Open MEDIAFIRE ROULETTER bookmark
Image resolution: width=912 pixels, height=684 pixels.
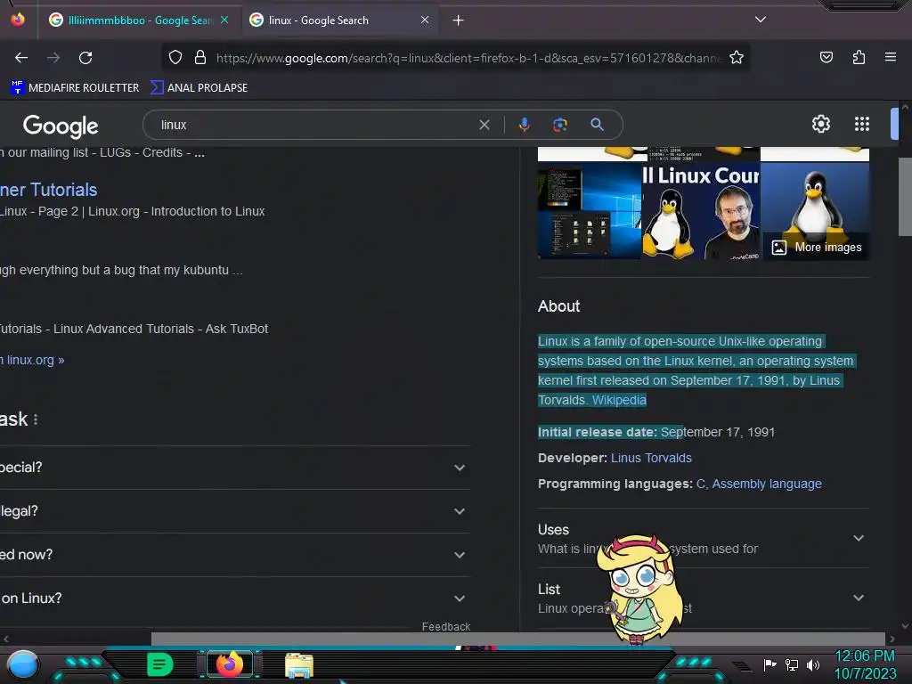(75, 88)
